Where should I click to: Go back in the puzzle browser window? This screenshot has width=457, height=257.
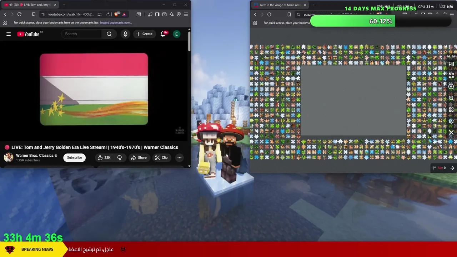(x=255, y=15)
